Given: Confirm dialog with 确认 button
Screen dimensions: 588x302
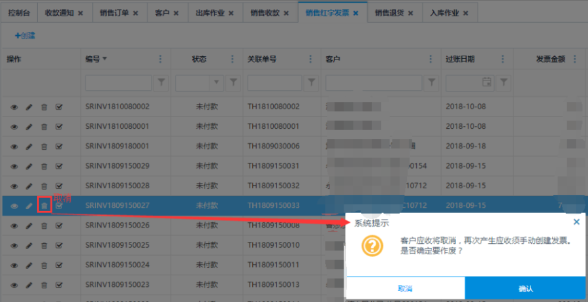Looking at the screenshot, I should pyautogui.click(x=525, y=288).
